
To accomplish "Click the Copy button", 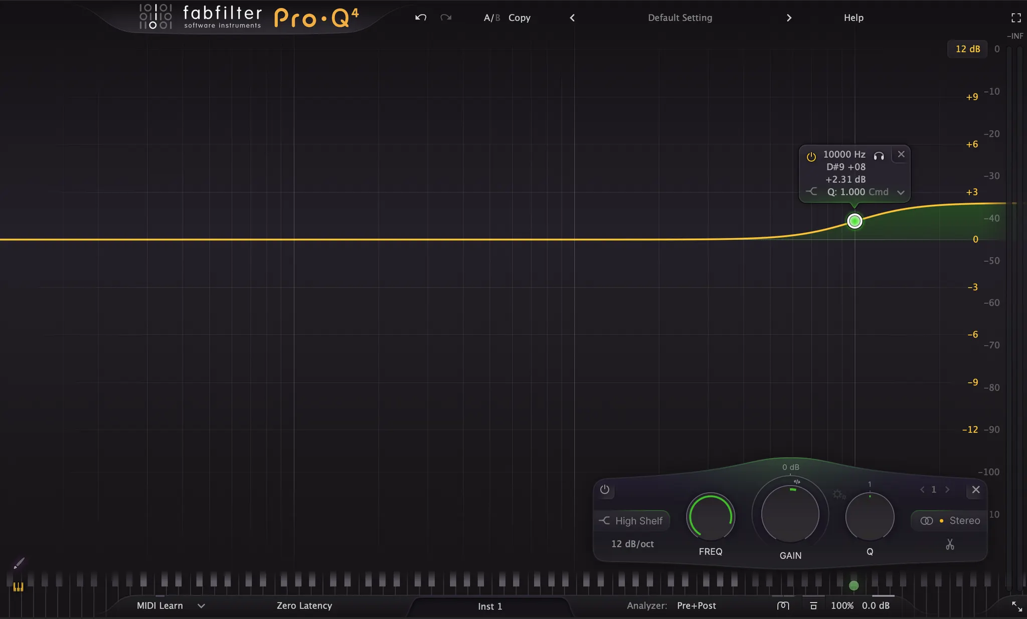I will 519,18.
